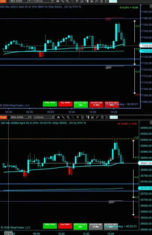The image size is (152, 235).
Task: Open bar type icon in MNQ toolbar
Action: [58, 117]
